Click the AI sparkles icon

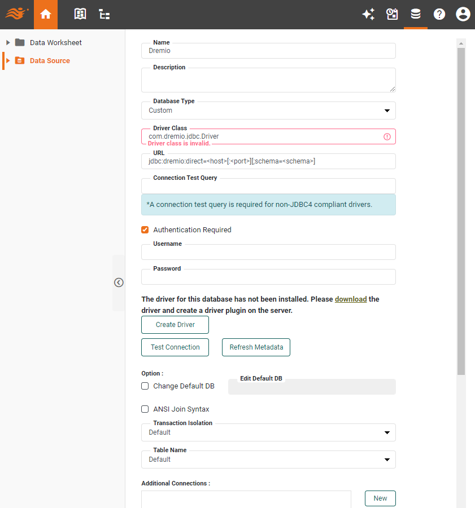point(368,14)
